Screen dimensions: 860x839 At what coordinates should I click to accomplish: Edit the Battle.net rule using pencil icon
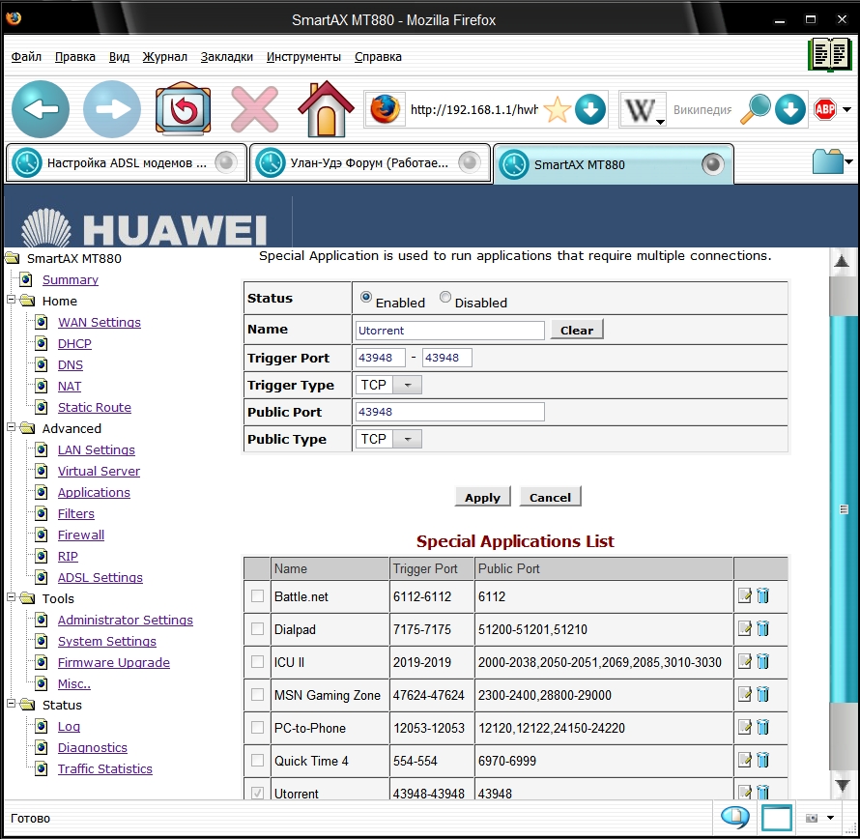click(x=744, y=596)
